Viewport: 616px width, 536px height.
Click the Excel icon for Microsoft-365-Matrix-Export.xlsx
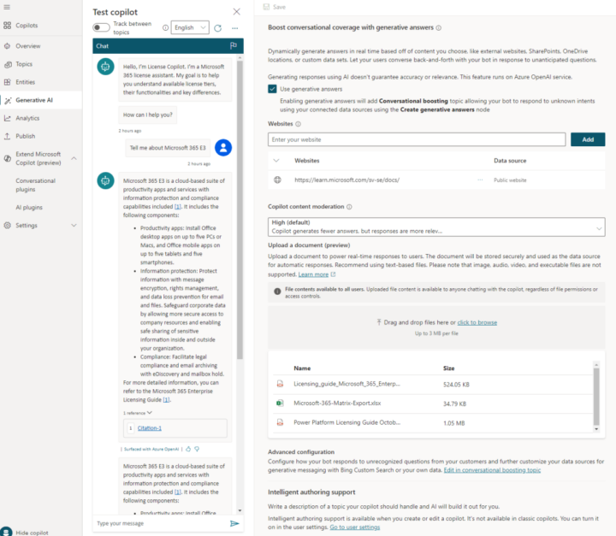point(280,403)
